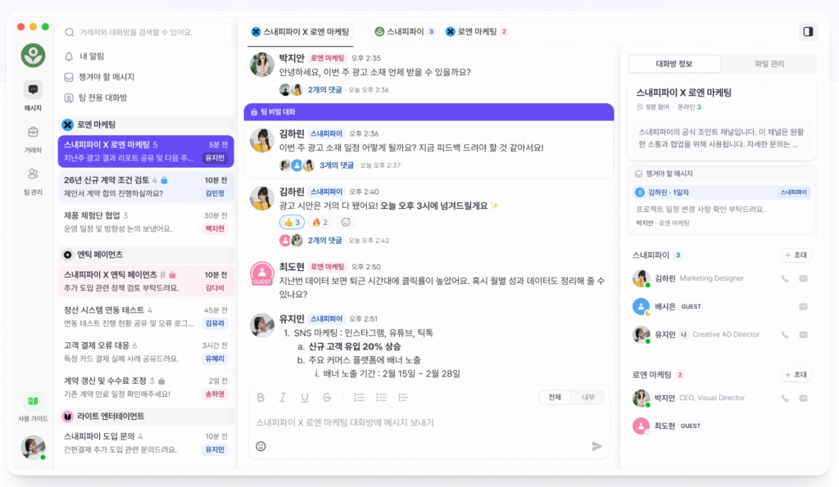Insert a numbered list
This screenshot has height=487, width=839.
(x=359, y=397)
